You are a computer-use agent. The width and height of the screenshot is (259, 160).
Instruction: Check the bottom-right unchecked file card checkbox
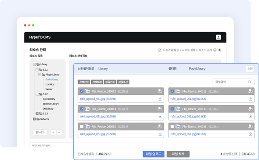(x=172, y=126)
